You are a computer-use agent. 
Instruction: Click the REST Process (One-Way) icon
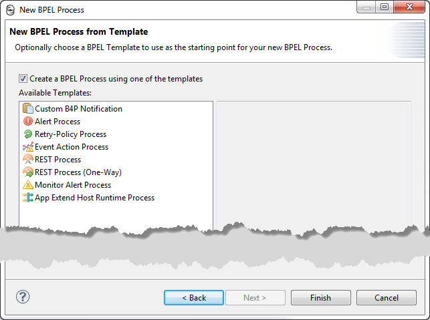click(x=28, y=172)
